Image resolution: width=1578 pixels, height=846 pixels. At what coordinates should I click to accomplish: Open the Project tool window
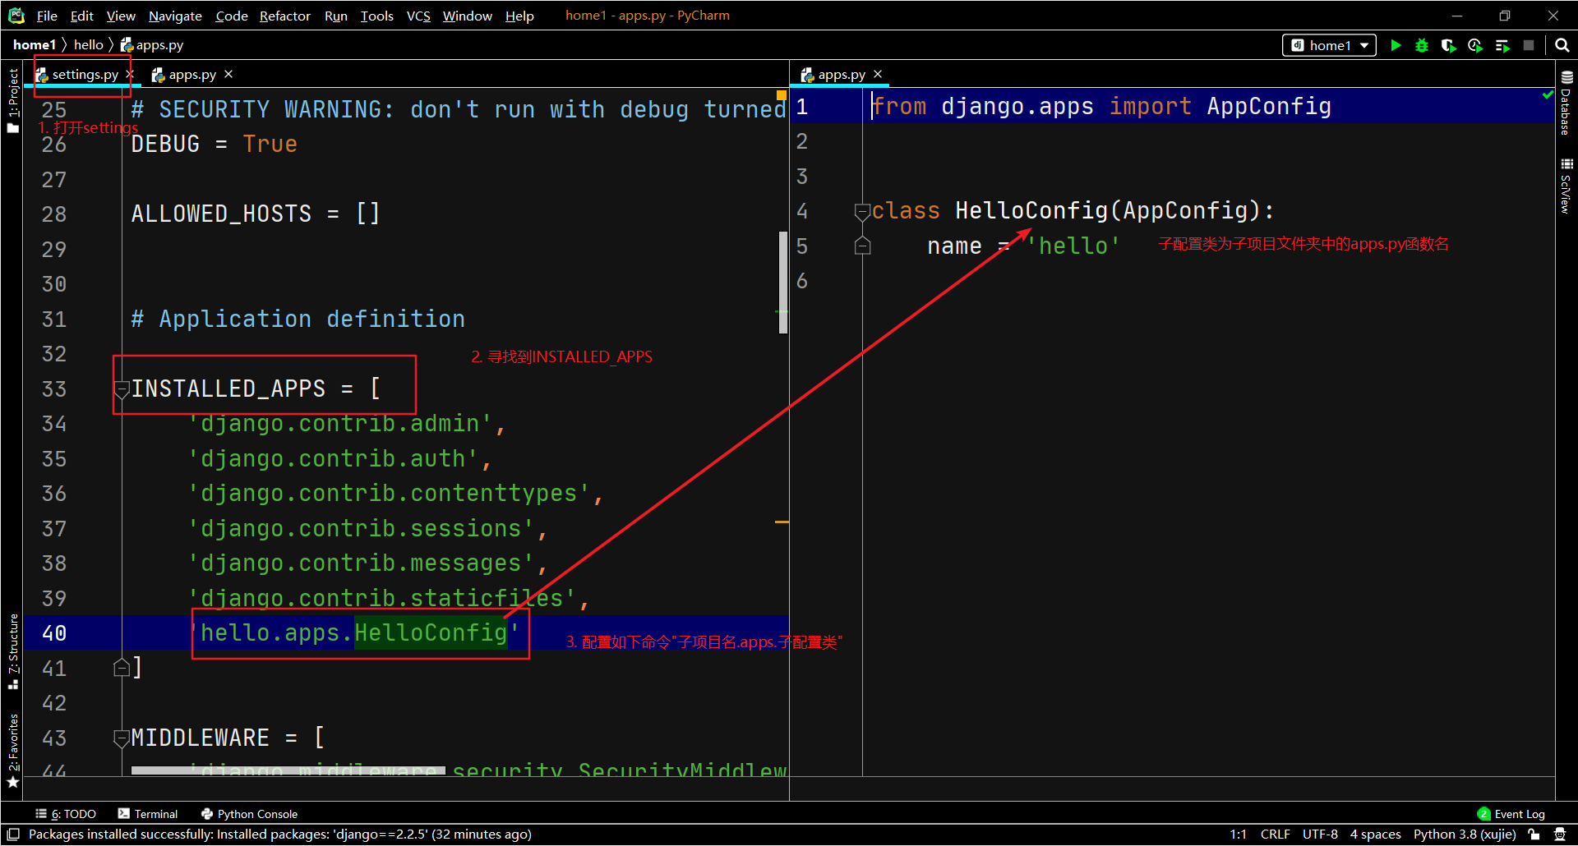point(12,100)
